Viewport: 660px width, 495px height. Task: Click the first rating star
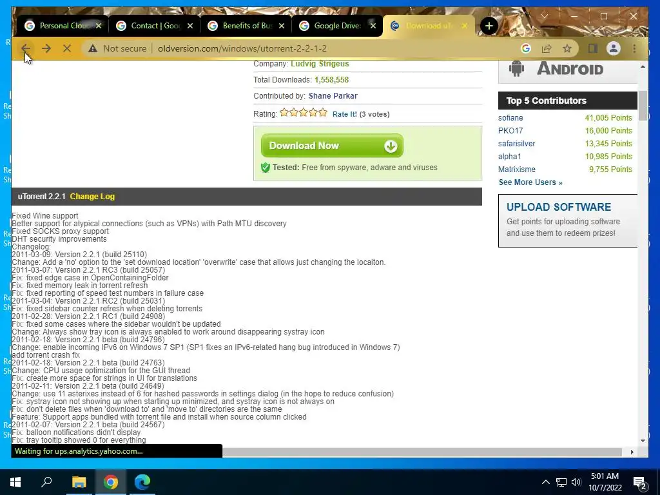[x=284, y=112]
